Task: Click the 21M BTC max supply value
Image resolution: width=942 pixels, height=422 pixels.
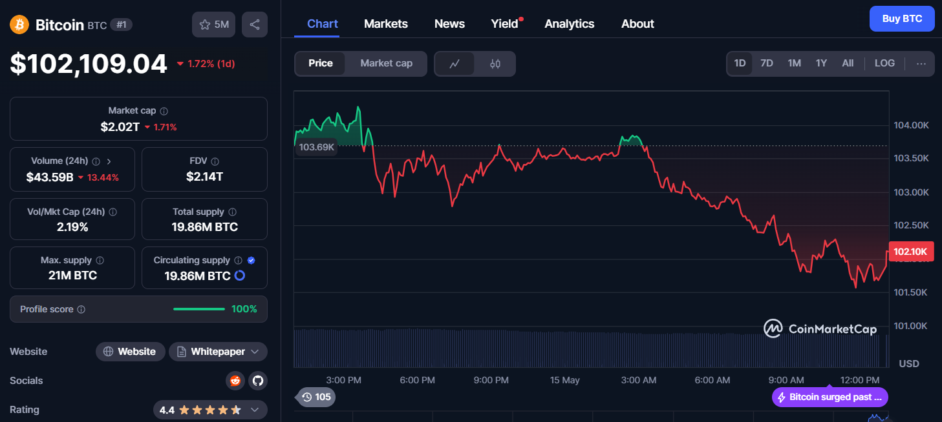Action: pyautogui.click(x=72, y=276)
